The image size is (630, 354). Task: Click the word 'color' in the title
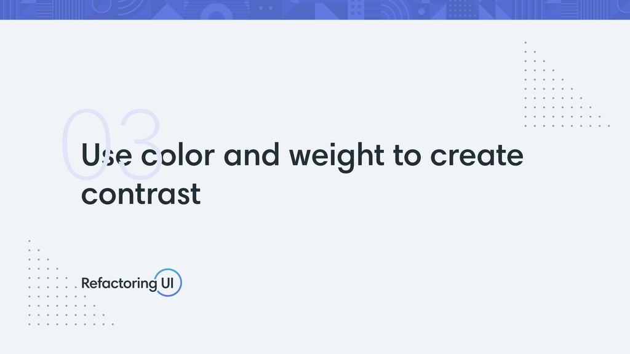[x=178, y=155]
